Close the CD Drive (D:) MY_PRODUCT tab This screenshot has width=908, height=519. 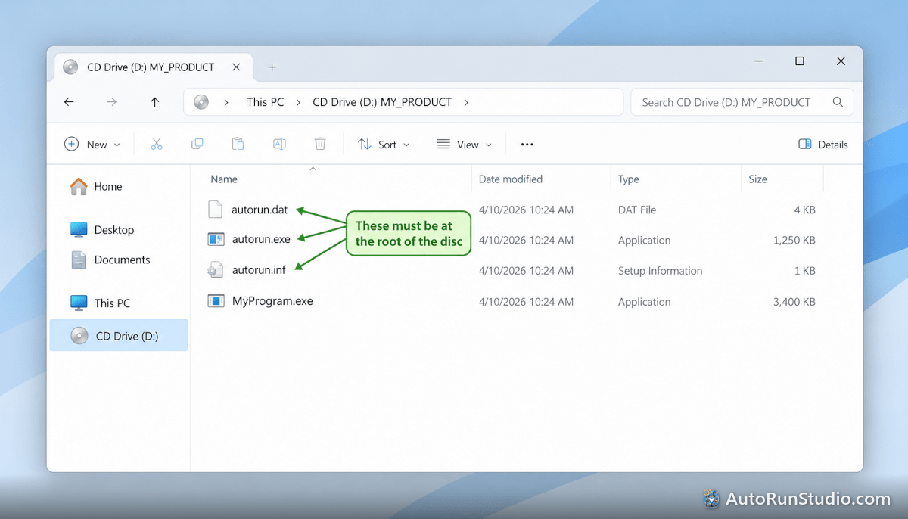tap(236, 67)
